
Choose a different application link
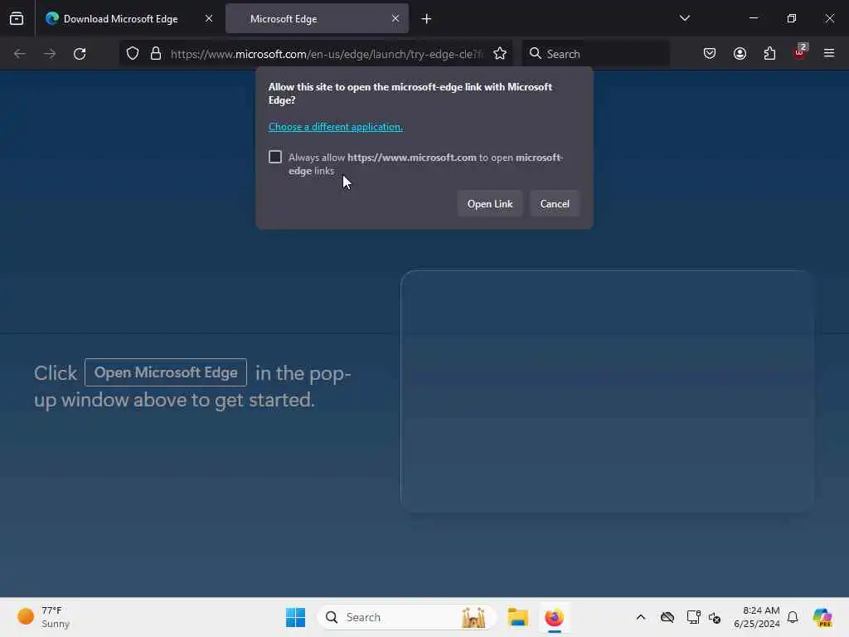(x=336, y=127)
